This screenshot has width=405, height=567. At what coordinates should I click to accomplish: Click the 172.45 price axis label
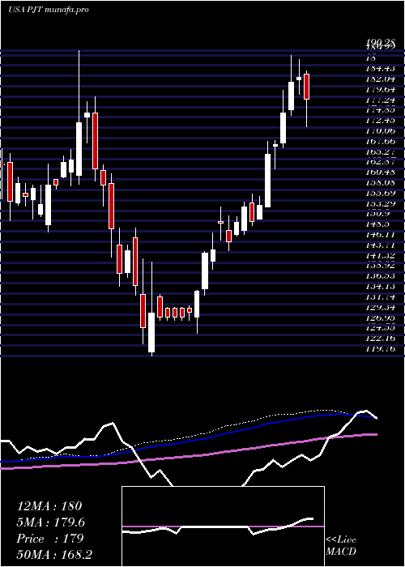(381, 120)
